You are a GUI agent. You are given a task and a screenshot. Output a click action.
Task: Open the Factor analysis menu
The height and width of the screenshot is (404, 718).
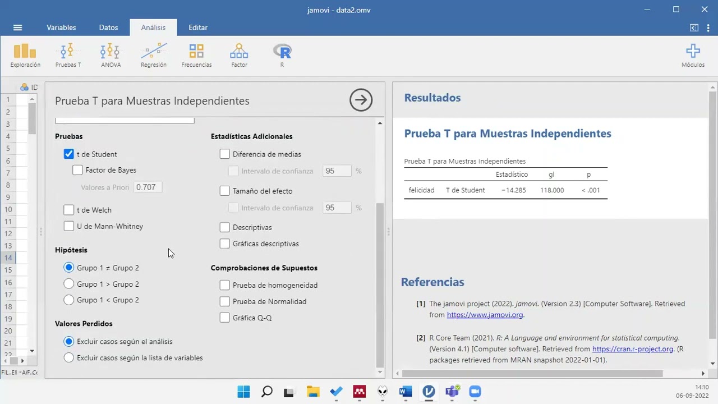point(239,56)
